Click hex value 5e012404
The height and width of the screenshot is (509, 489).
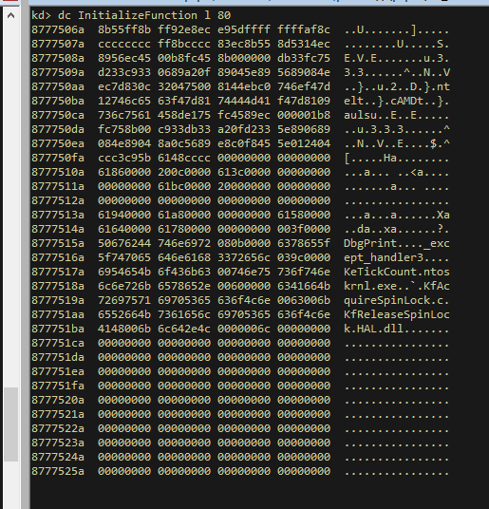tap(304, 143)
